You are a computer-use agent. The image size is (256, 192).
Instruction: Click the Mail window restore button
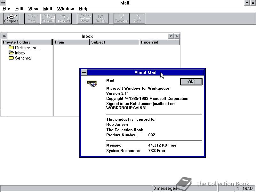click(x=253, y=3)
